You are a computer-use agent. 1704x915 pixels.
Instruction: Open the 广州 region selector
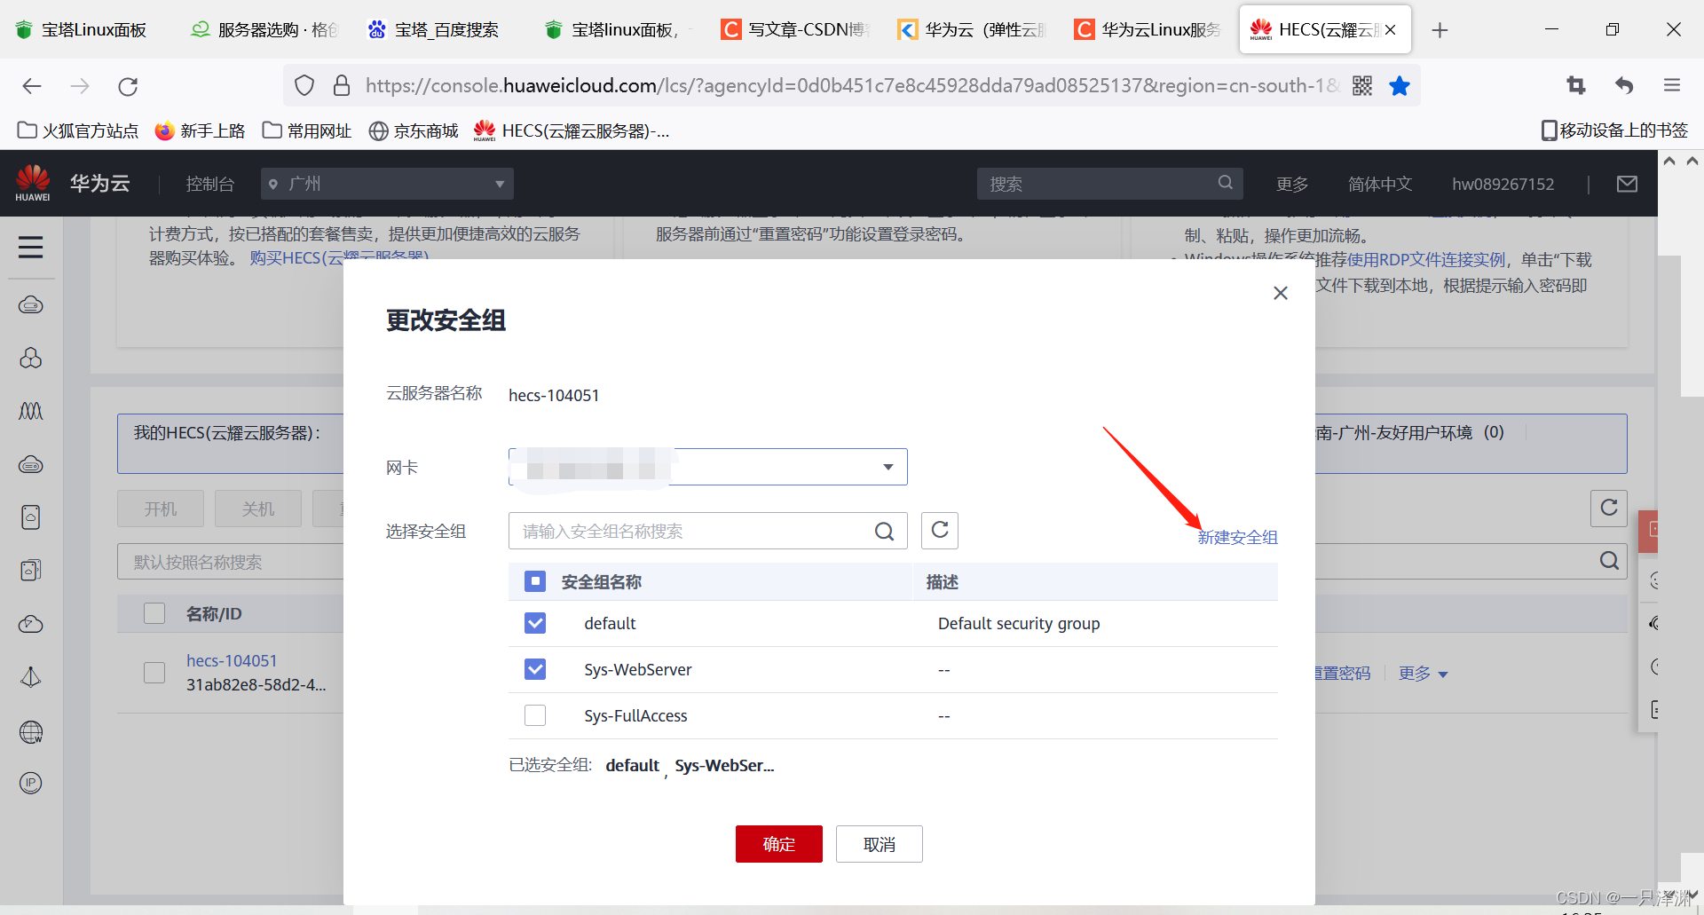pos(387,184)
